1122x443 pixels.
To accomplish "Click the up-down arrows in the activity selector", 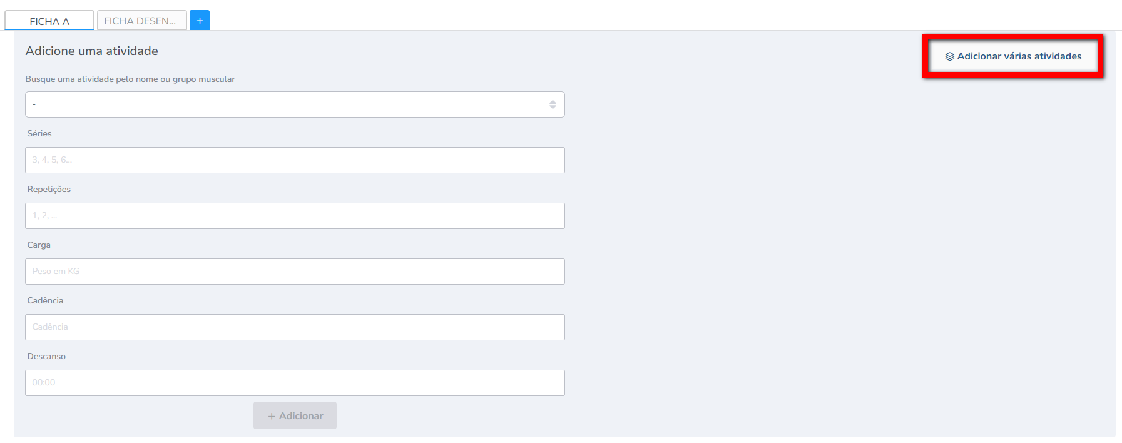I will pyautogui.click(x=553, y=104).
